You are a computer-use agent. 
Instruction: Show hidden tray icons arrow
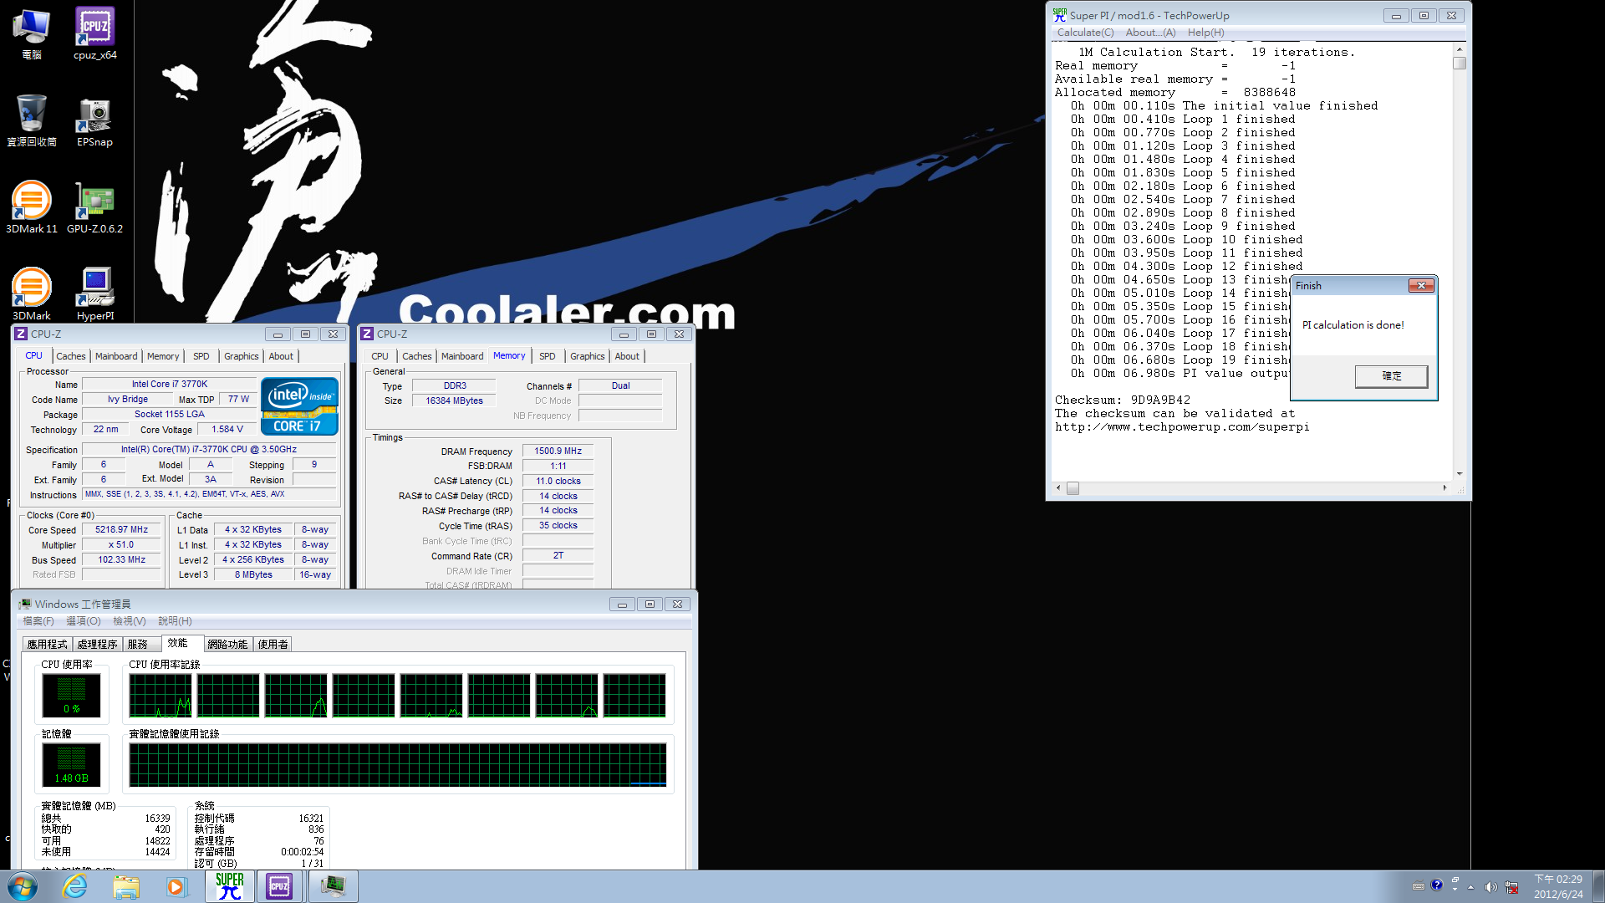pyautogui.click(x=1470, y=887)
